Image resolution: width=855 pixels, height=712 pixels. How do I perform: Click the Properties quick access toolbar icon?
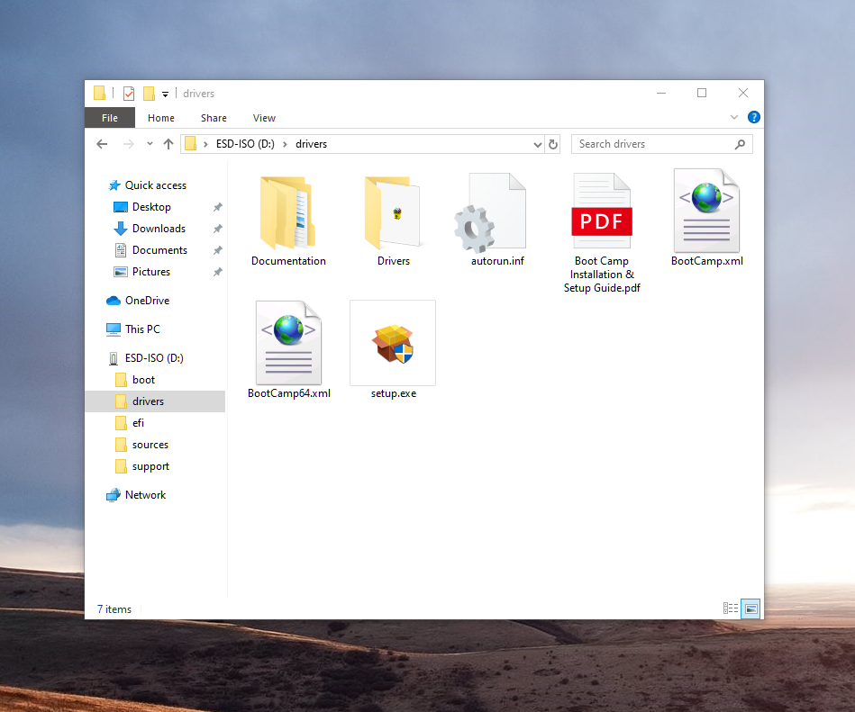(129, 94)
